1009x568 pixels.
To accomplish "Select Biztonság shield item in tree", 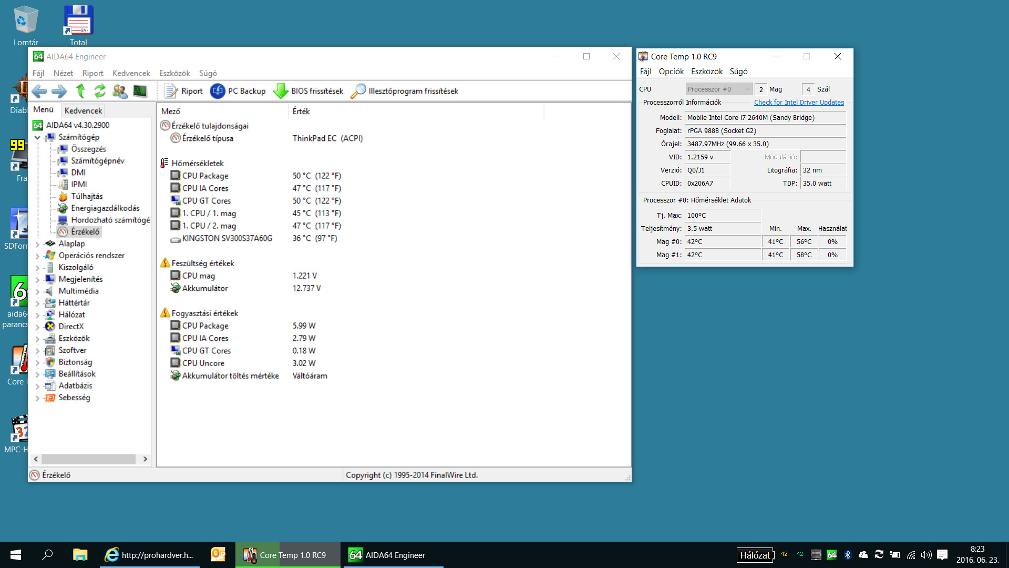I will click(x=75, y=362).
